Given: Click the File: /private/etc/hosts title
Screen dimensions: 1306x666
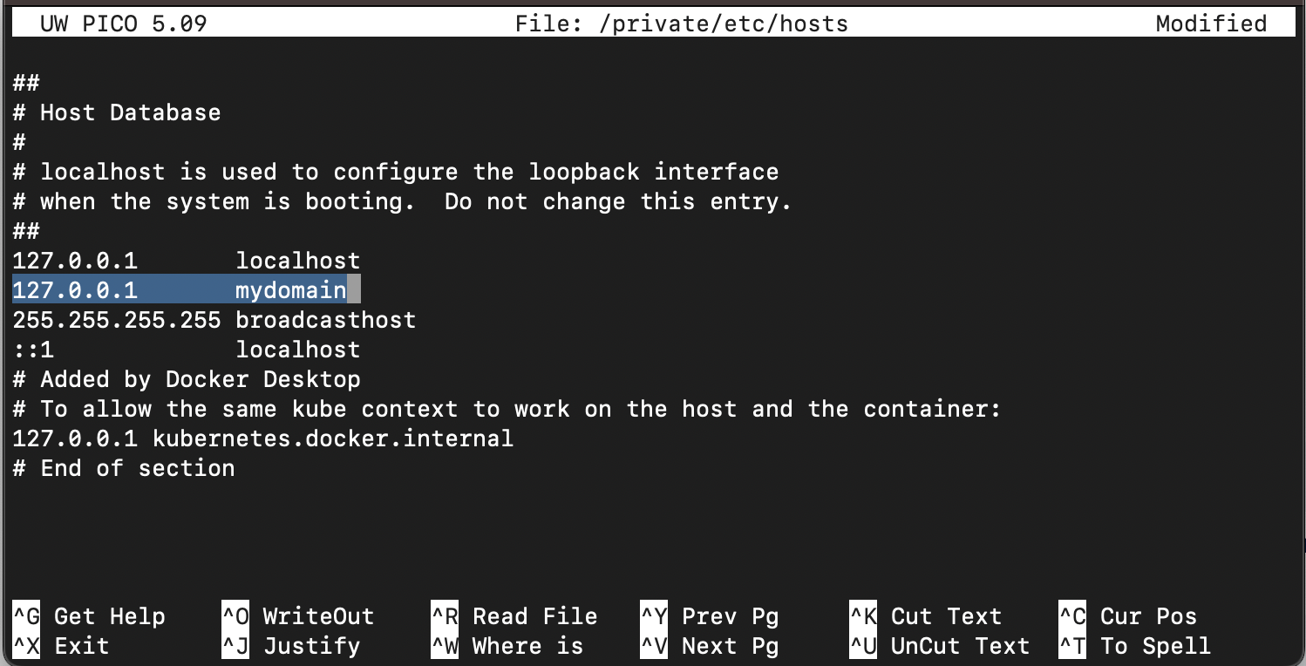Looking at the screenshot, I should (x=682, y=24).
